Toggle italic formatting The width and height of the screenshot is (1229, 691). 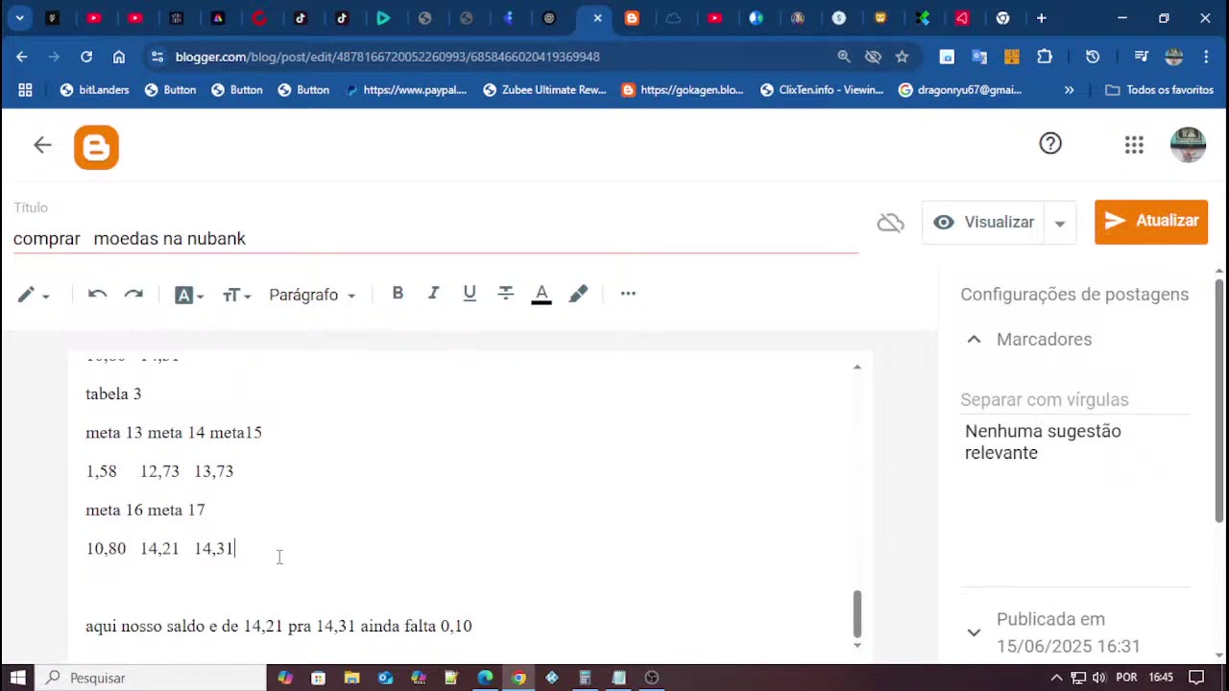tap(433, 294)
